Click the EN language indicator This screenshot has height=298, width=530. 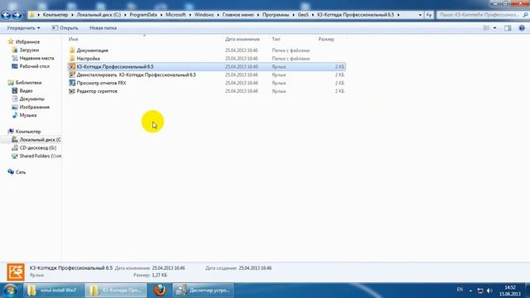pyautogui.click(x=460, y=290)
